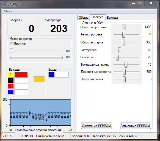Click the SAUVZ application icon in title bar
The height and width of the screenshot is (141, 160).
[x=4, y=4]
